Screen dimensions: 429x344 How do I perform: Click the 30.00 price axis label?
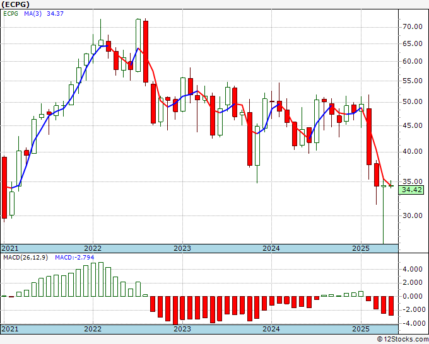[x=413, y=215]
